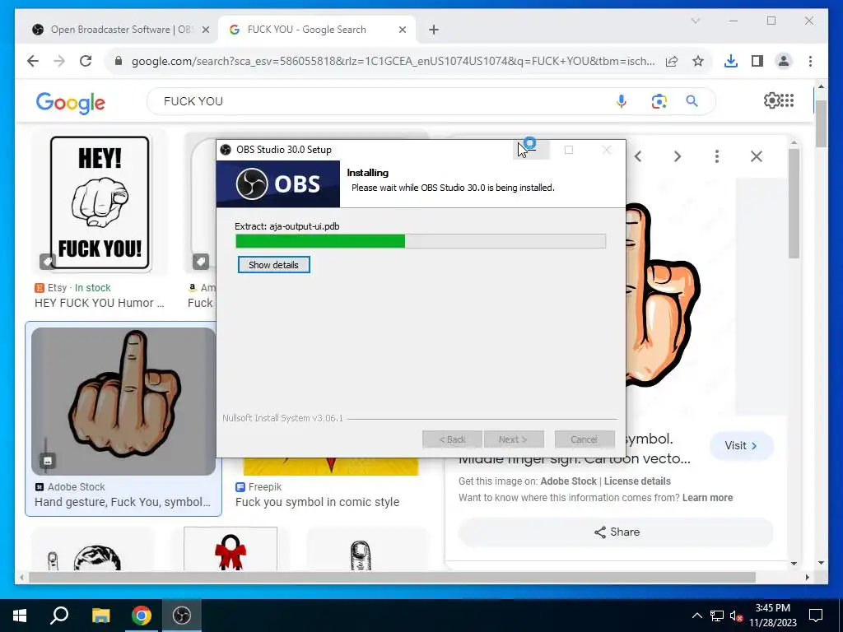843x632 pixels.
Task: Click Adobe Stock Hand gesture result title
Action: point(123,502)
